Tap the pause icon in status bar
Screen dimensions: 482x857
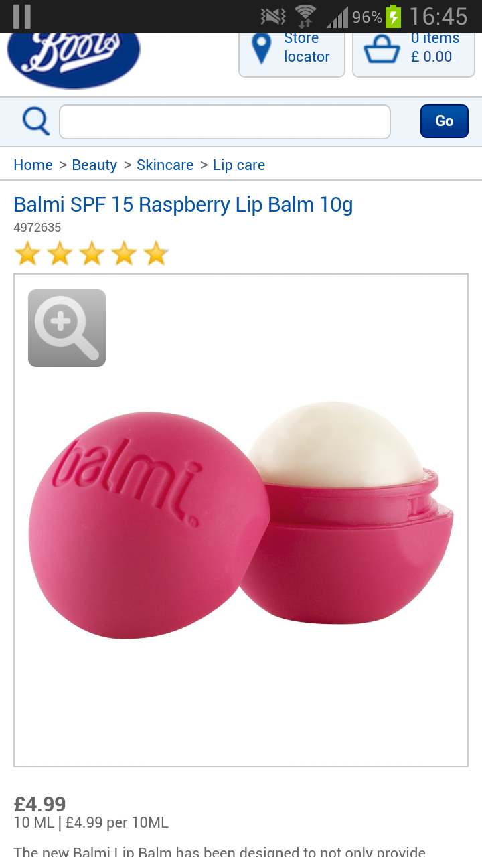tap(22, 16)
